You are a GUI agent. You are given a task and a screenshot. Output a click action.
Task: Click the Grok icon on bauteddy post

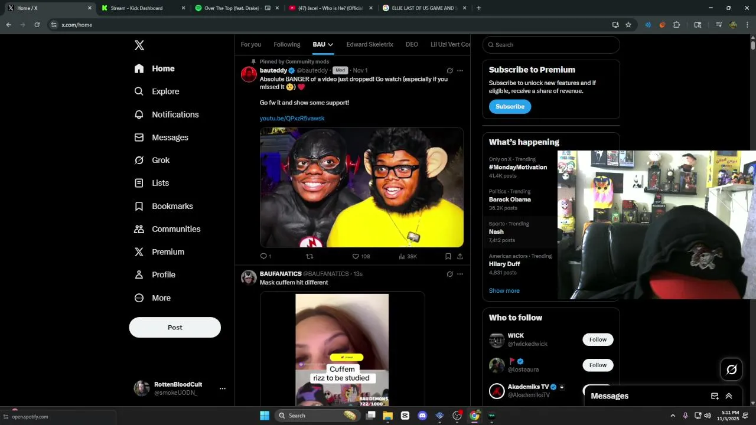click(449, 70)
